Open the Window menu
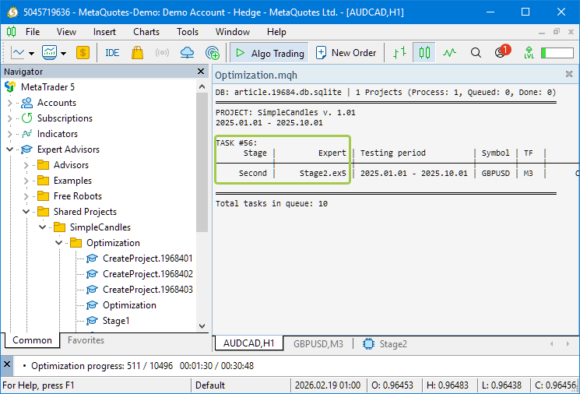 click(233, 32)
